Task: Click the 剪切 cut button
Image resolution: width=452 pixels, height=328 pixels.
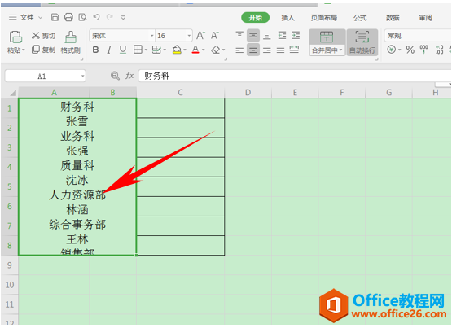Action: 43,36
